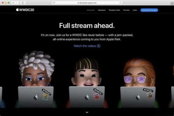The image size is (174, 116).
Task: Open the Labs page
Action: [x=135, y=10]
